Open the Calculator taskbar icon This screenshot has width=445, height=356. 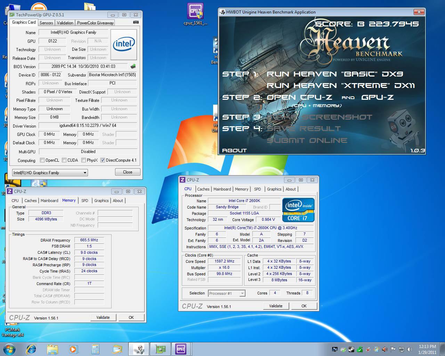(95, 349)
